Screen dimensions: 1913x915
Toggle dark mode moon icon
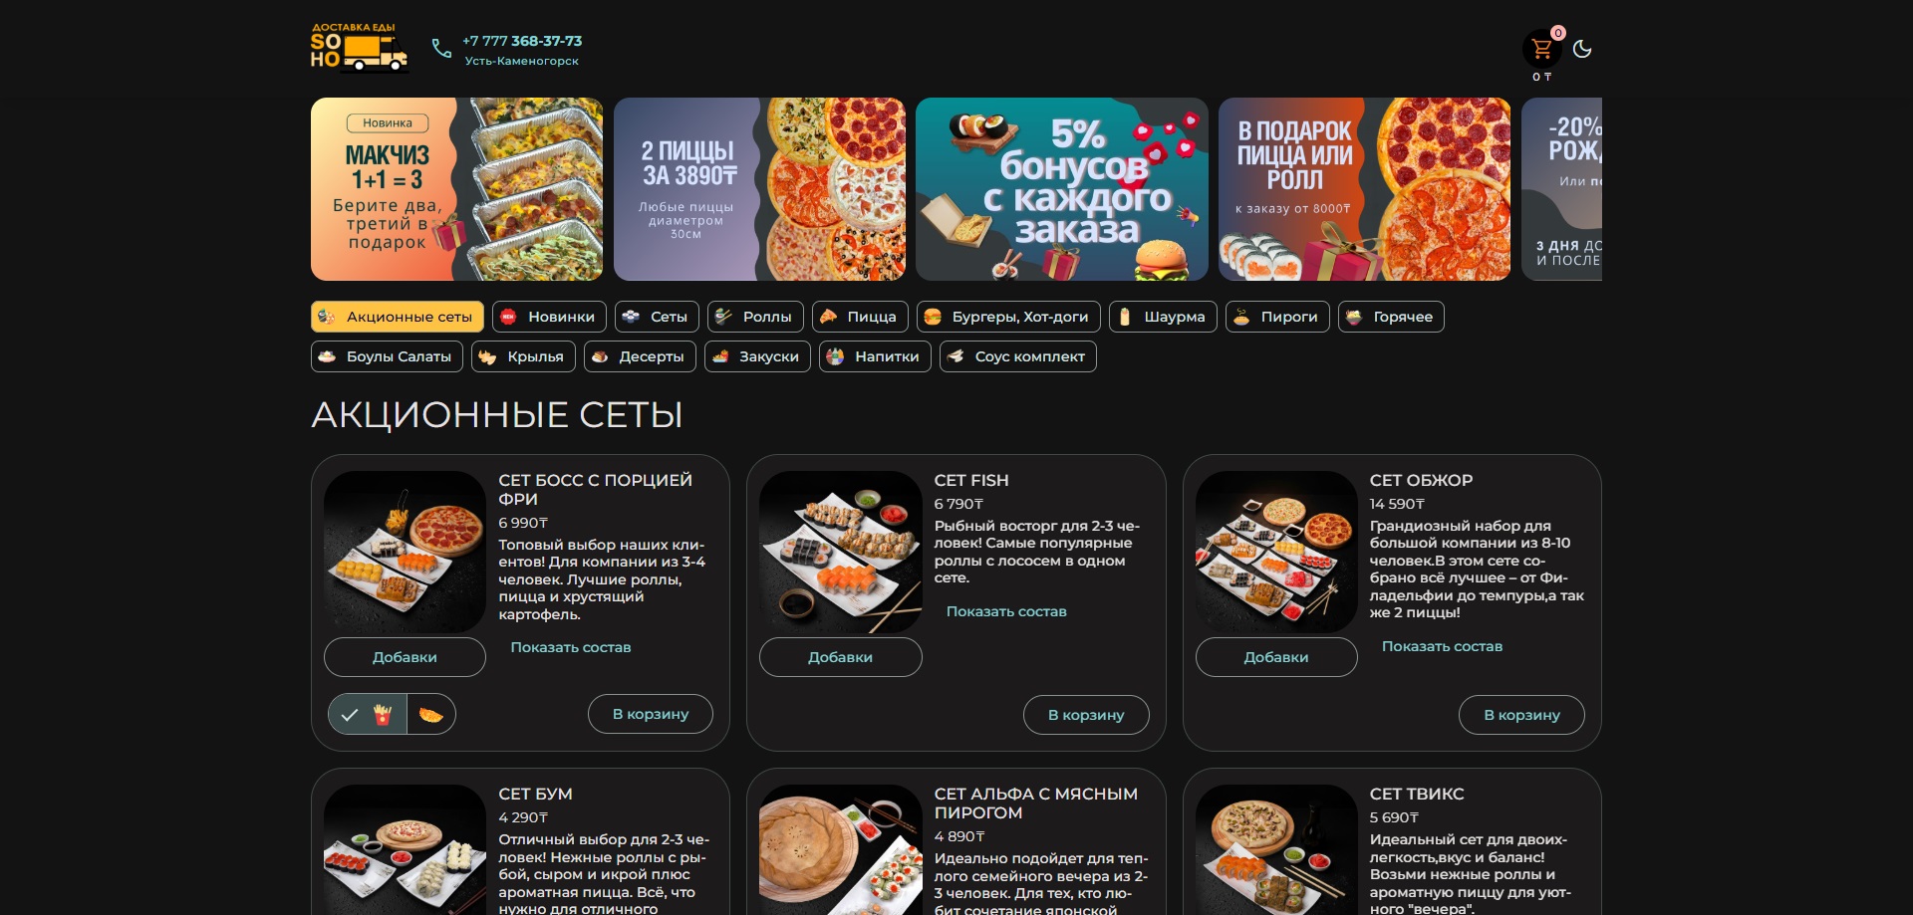(x=1582, y=49)
